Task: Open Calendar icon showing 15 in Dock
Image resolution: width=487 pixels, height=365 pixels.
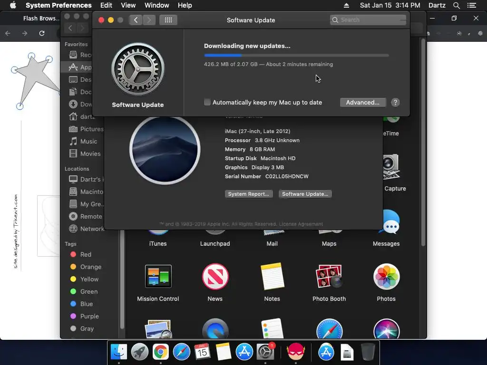Action: [x=202, y=352]
